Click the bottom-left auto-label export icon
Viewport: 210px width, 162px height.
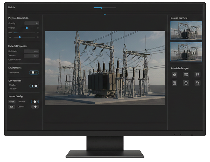(174, 83)
